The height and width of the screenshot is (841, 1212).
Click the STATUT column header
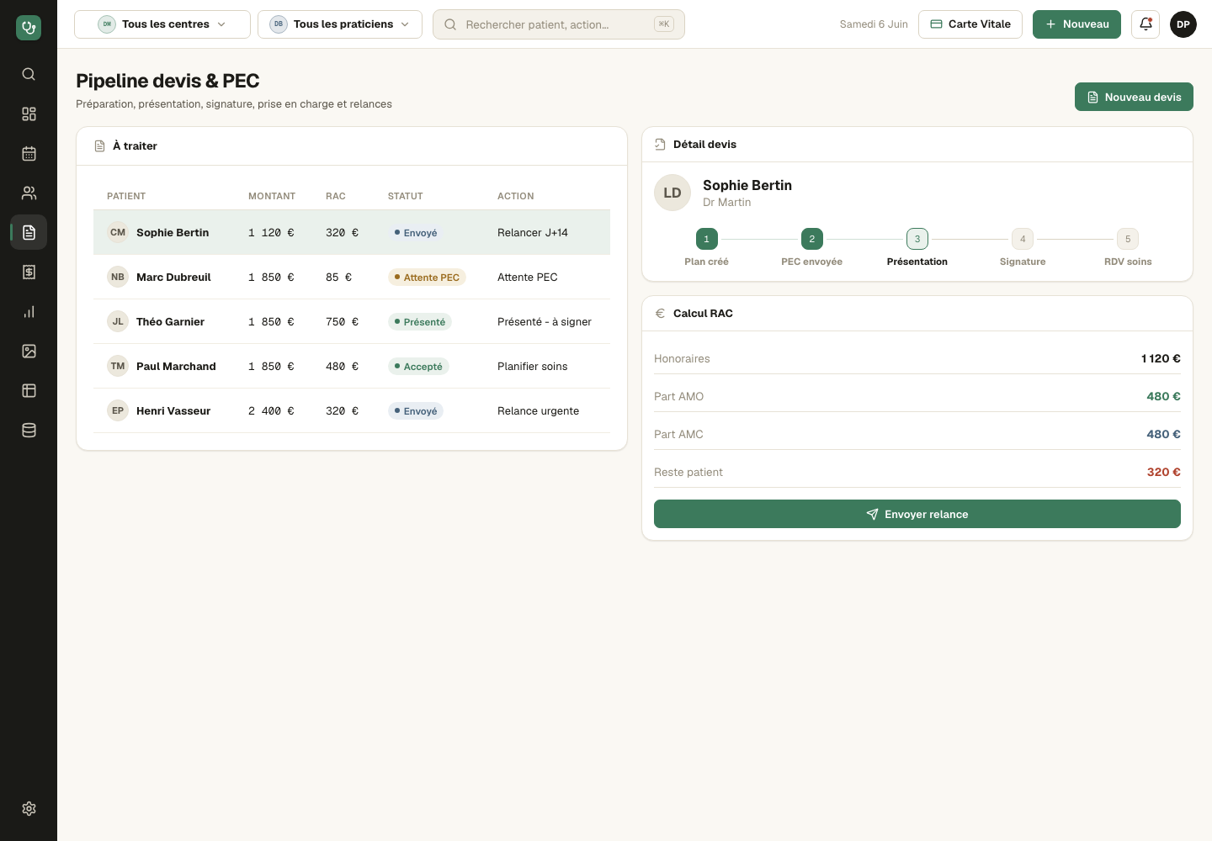coord(406,196)
